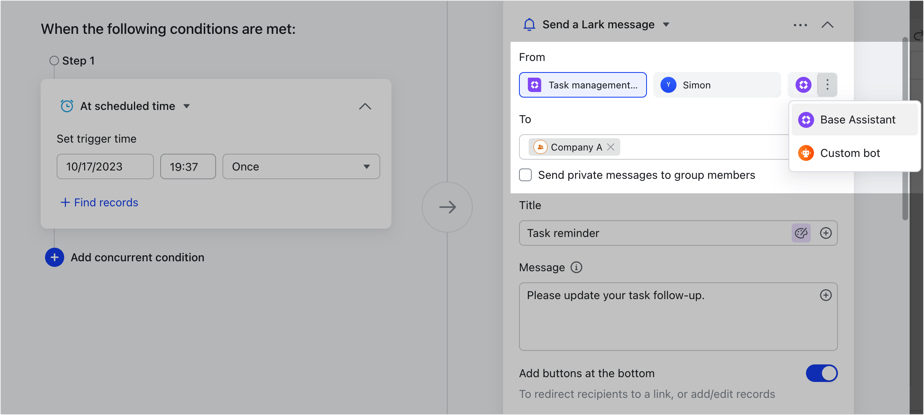Open the Send a Lark message action dropdown

click(x=666, y=24)
